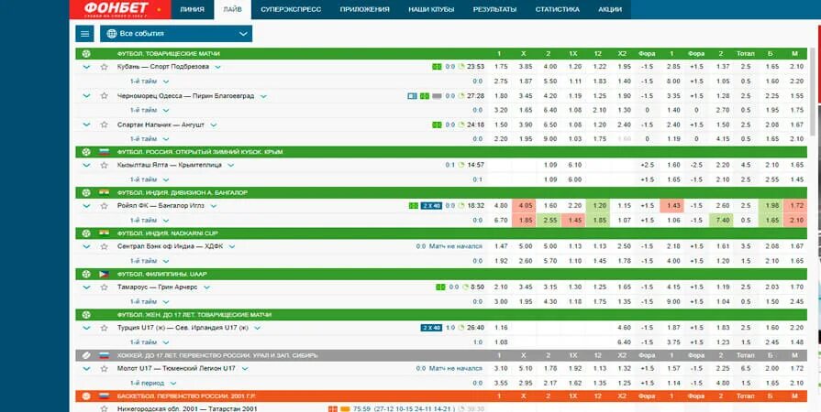Open the Результаты tab

[494, 9]
